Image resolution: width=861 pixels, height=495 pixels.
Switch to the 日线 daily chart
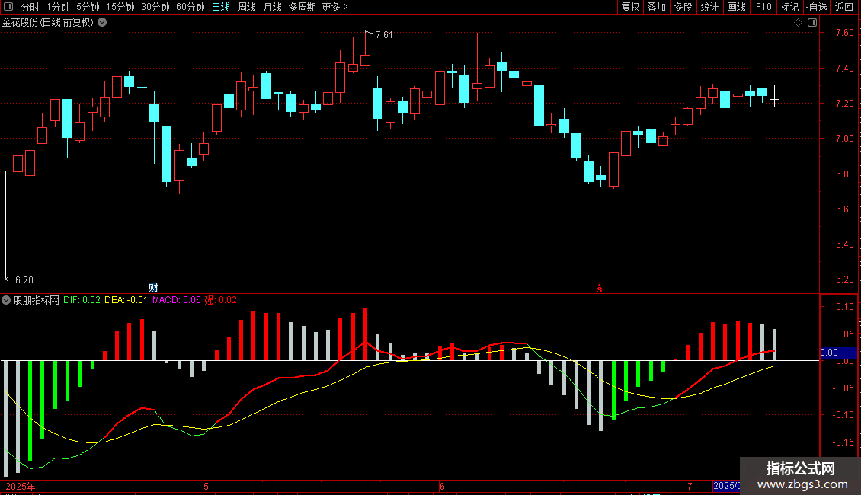tap(221, 7)
